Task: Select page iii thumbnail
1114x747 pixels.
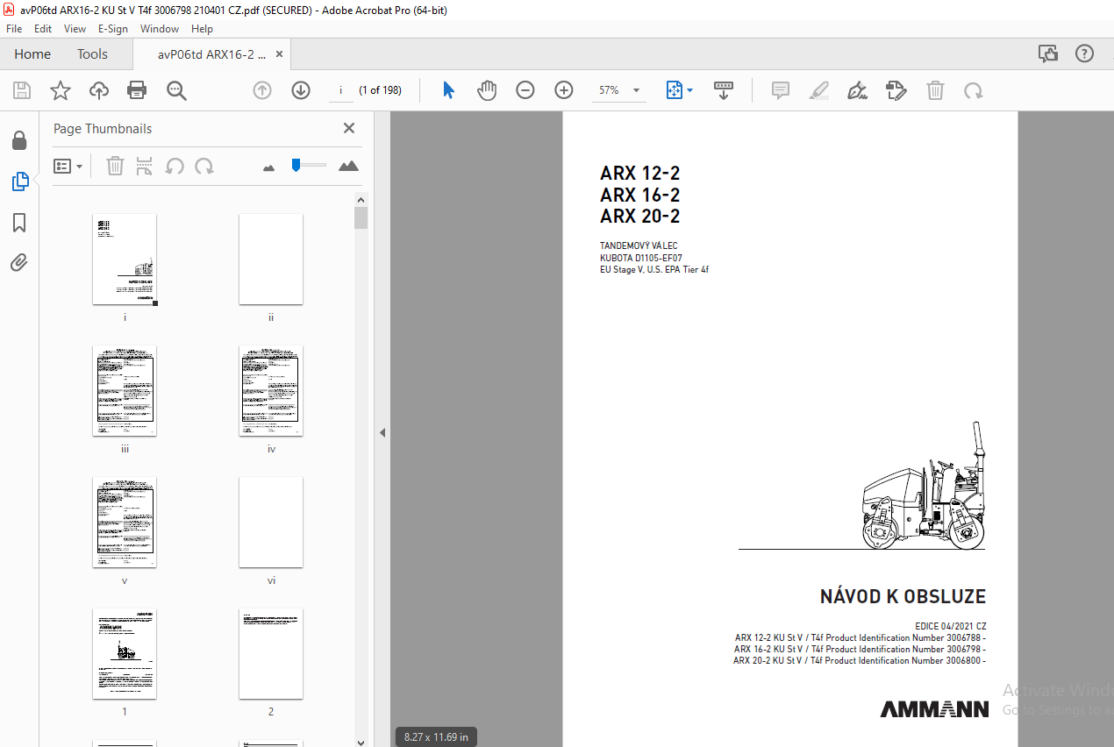Action: click(125, 391)
